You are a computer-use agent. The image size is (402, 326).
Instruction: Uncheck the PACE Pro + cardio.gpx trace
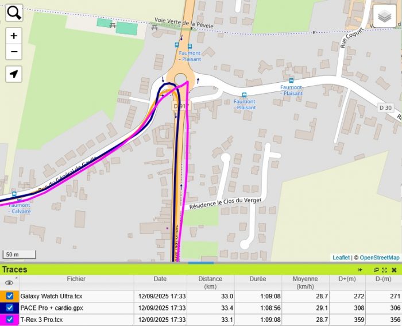(10, 308)
